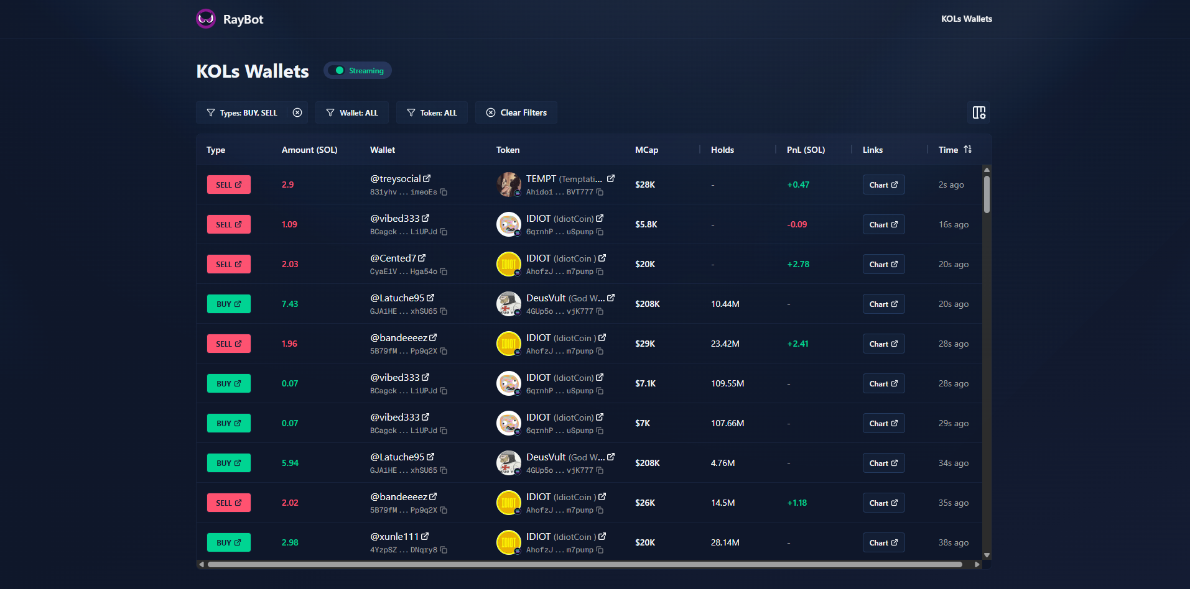
Task: Open column settings icon above table
Action: coord(978,112)
